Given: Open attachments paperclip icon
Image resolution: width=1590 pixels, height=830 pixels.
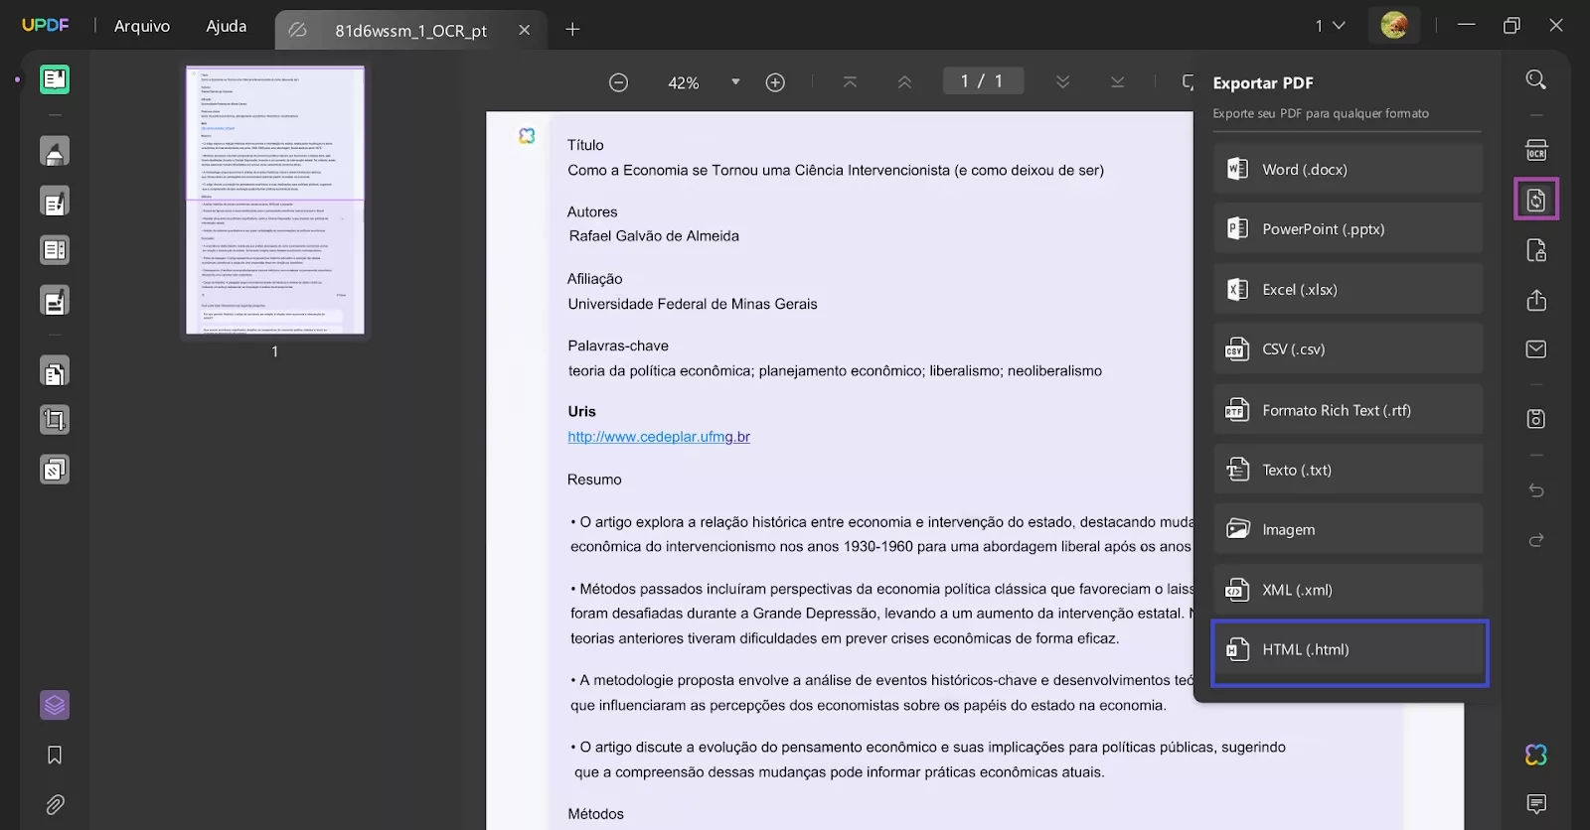Looking at the screenshot, I should (x=55, y=804).
